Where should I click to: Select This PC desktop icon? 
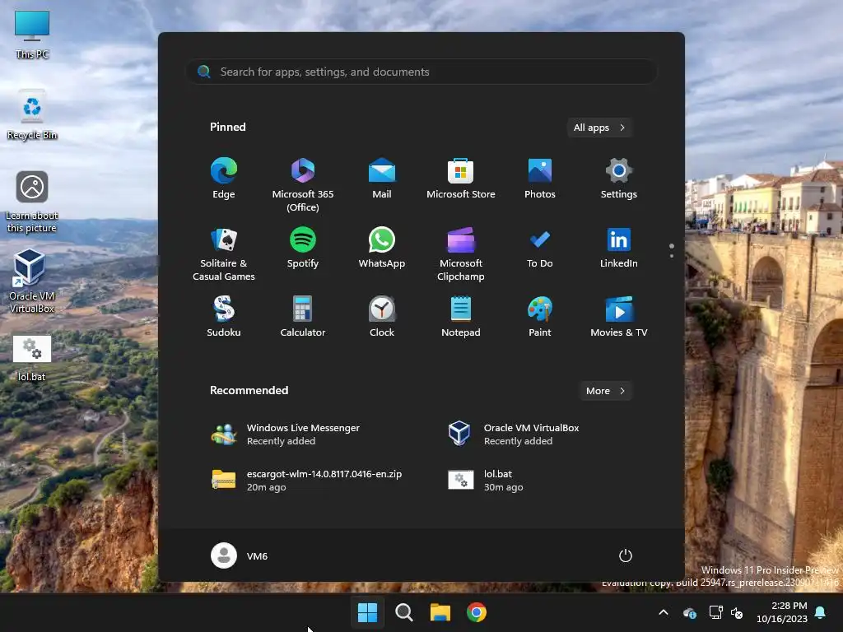[x=32, y=35]
